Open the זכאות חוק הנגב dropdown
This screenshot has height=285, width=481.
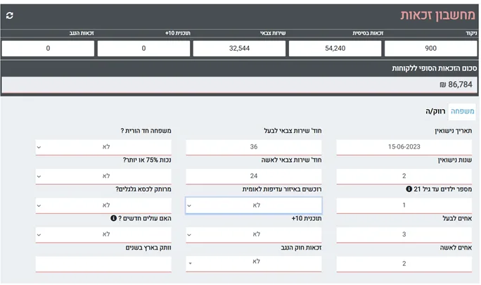point(254,263)
